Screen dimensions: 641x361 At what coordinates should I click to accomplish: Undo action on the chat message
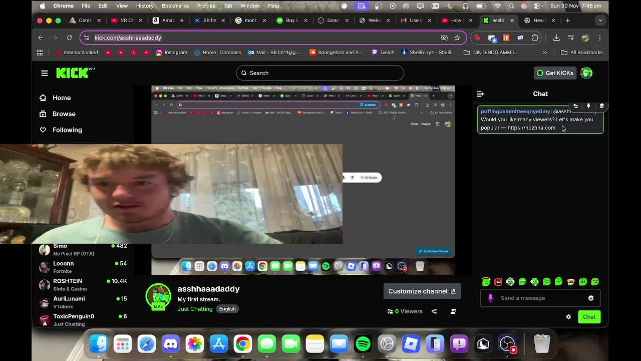575,106
